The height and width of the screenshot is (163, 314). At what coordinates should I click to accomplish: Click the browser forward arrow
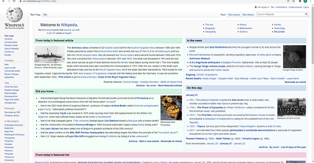coord(9,1)
